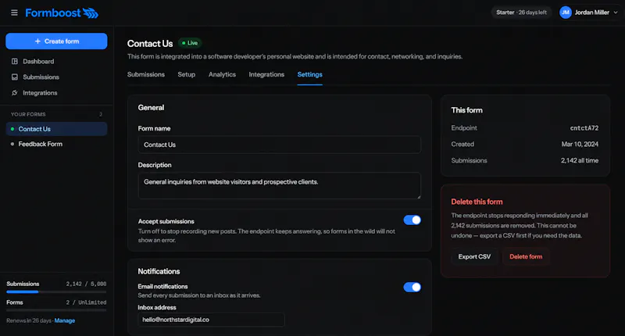
Task: Click the Create form button
Action: coord(56,41)
